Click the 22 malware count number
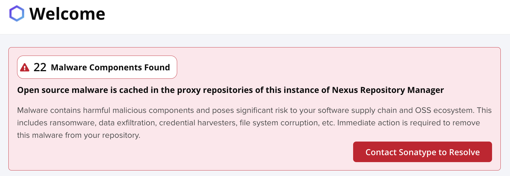Image resolution: width=510 pixels, height=176 pixels. click(x=40, y=67)
